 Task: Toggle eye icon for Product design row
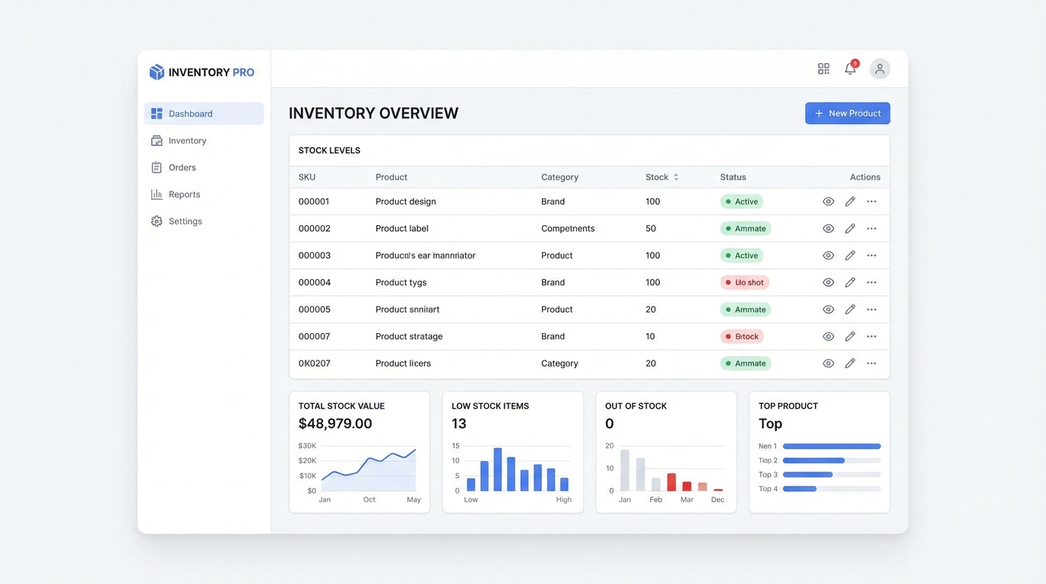coord(829,202)
